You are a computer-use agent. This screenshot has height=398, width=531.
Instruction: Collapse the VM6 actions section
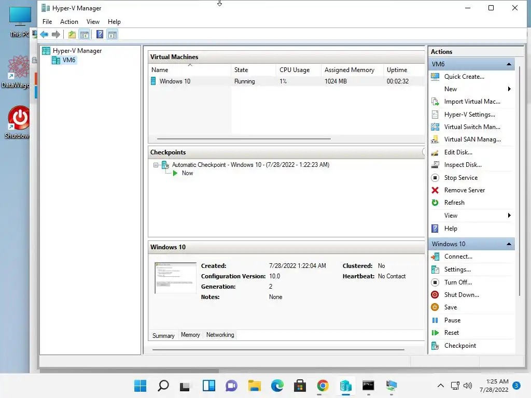pyautogui.click(x=509, y=64)
